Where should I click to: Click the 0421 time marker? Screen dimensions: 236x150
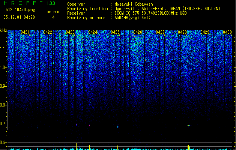(25, 32)
